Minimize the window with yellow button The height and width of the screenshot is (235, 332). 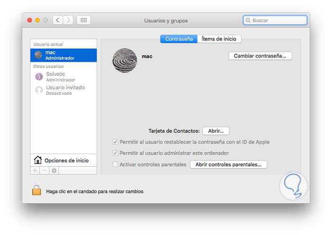(x=37, y=20)
